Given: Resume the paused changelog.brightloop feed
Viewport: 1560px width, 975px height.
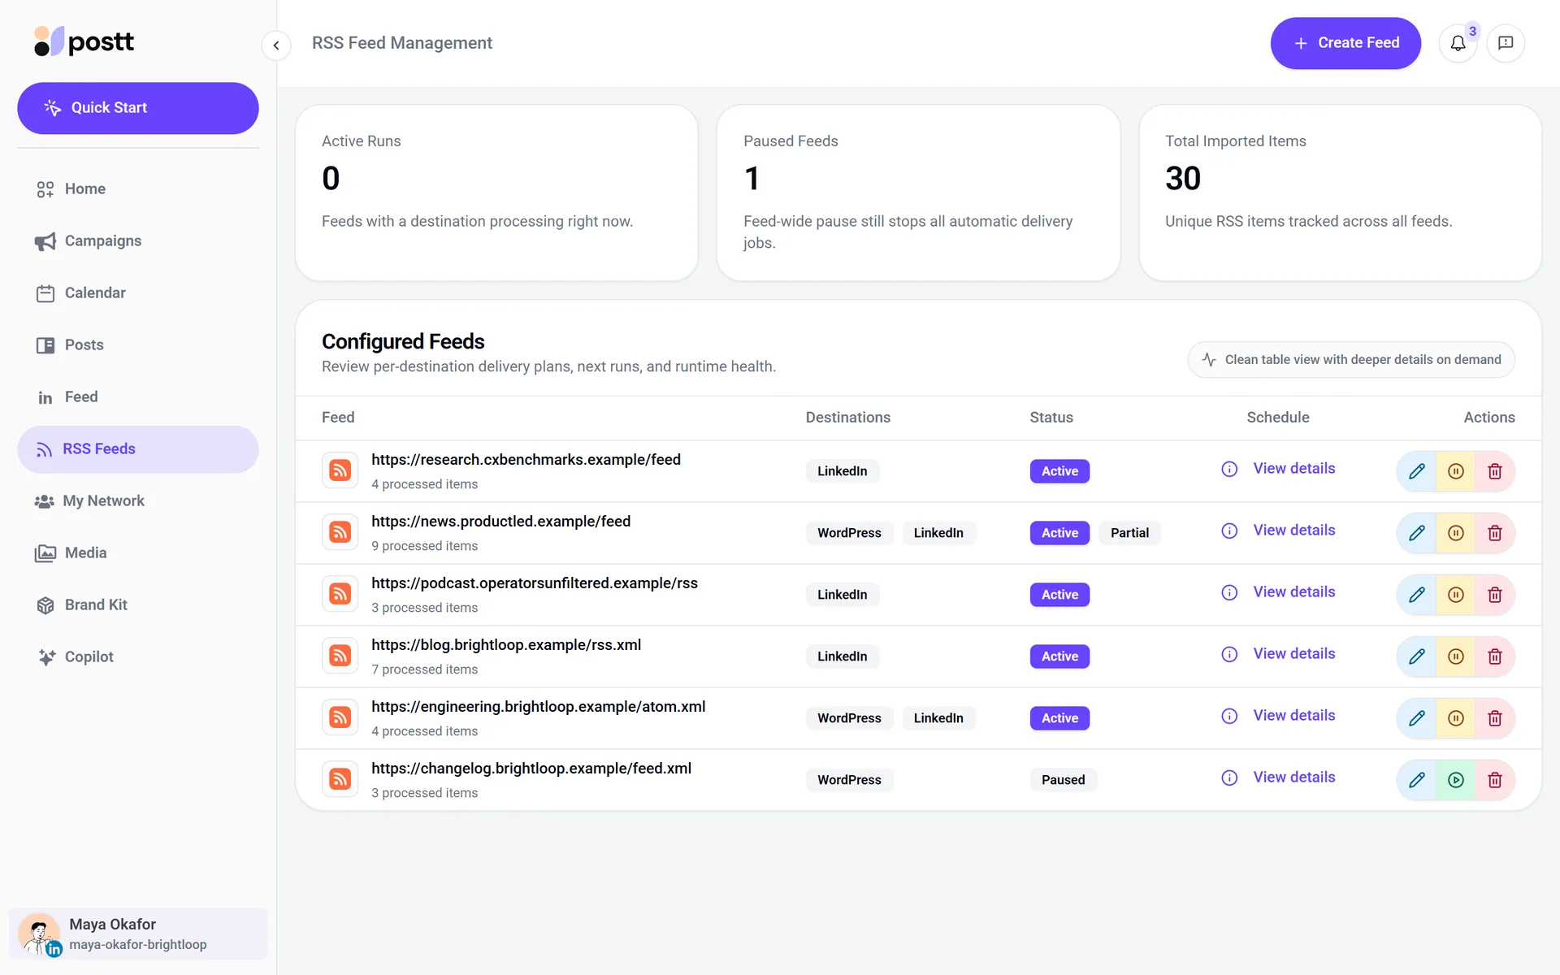Looking at the screenshot, I should tap(1455, 780).
